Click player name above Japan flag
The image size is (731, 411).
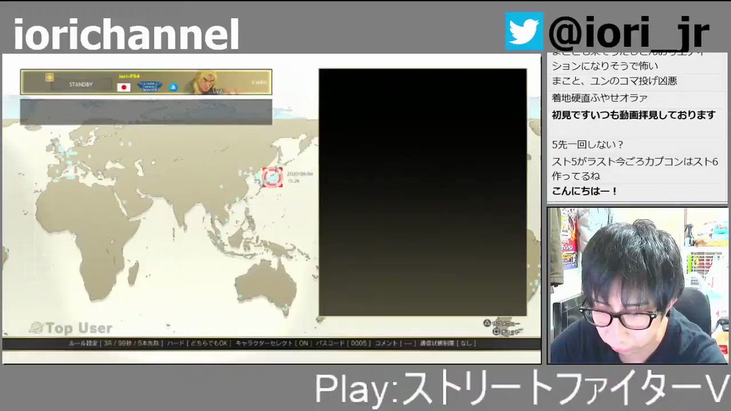tap(129, 76)
